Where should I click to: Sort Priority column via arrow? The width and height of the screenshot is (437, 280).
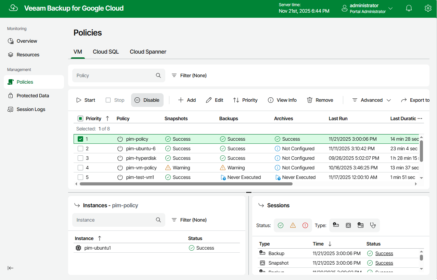tap(107, 118)
